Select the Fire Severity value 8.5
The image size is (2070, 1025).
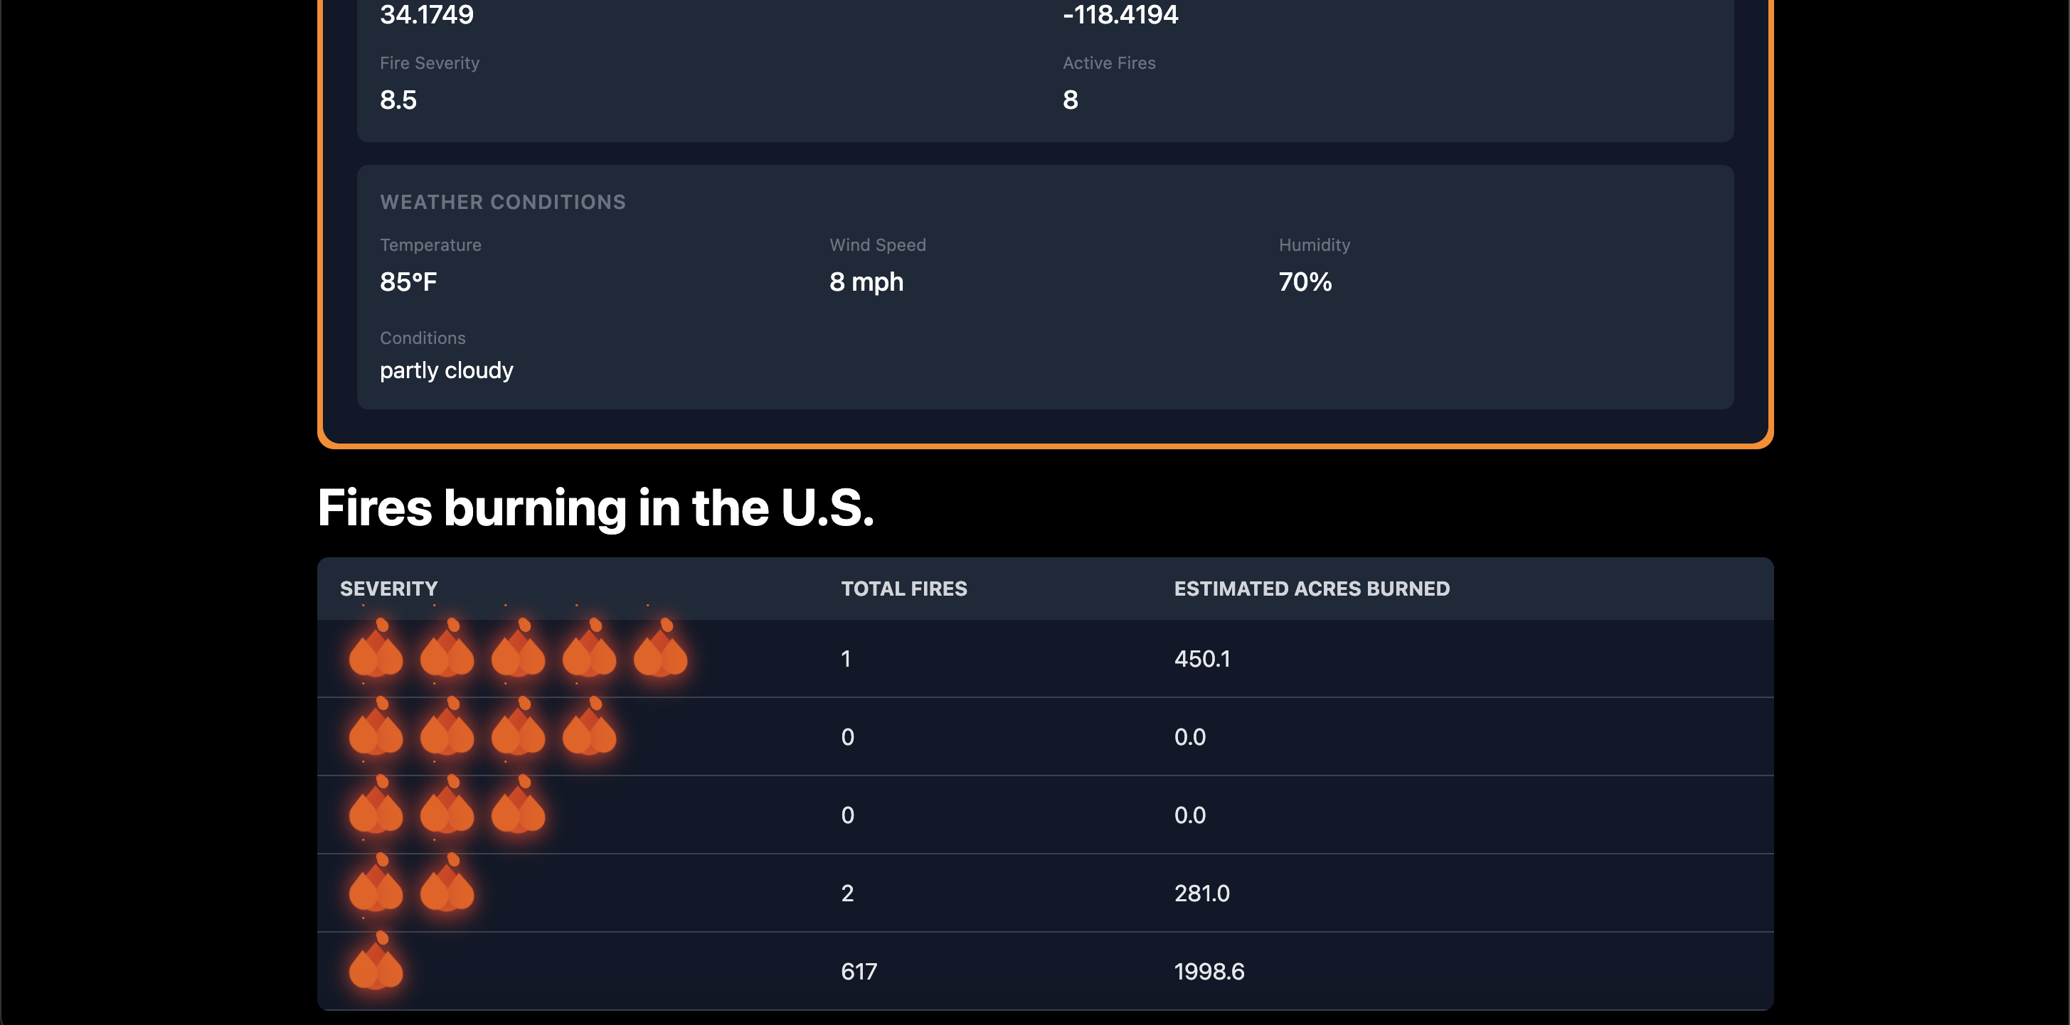(x=398, y=100)
